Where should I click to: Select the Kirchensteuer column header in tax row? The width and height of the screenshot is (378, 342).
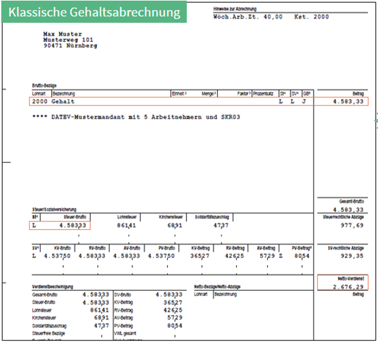pos(171,217)
